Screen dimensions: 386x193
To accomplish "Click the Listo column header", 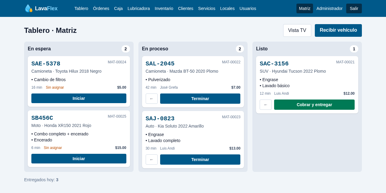I will pos(262,49).
